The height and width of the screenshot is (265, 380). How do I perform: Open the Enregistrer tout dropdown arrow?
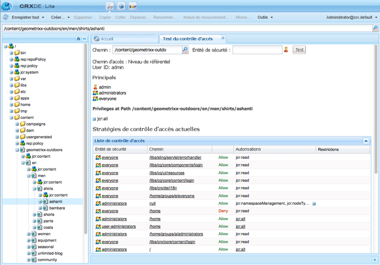click(43, 17)
